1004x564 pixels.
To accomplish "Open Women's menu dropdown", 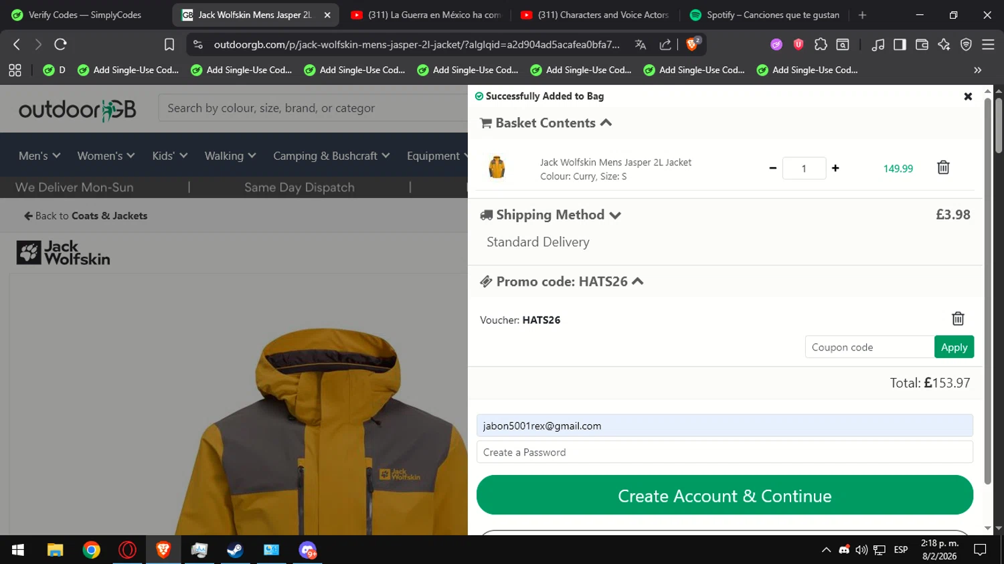I will 106,156.
